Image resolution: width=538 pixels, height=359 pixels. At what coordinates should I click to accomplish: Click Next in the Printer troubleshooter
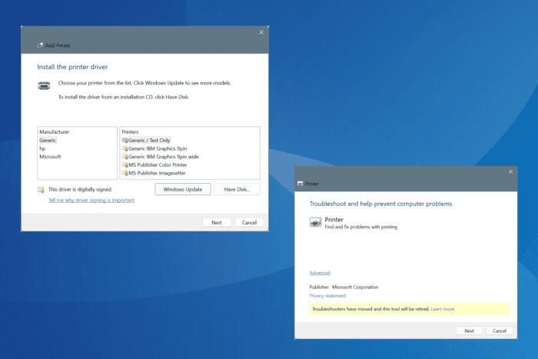(469, 331)
